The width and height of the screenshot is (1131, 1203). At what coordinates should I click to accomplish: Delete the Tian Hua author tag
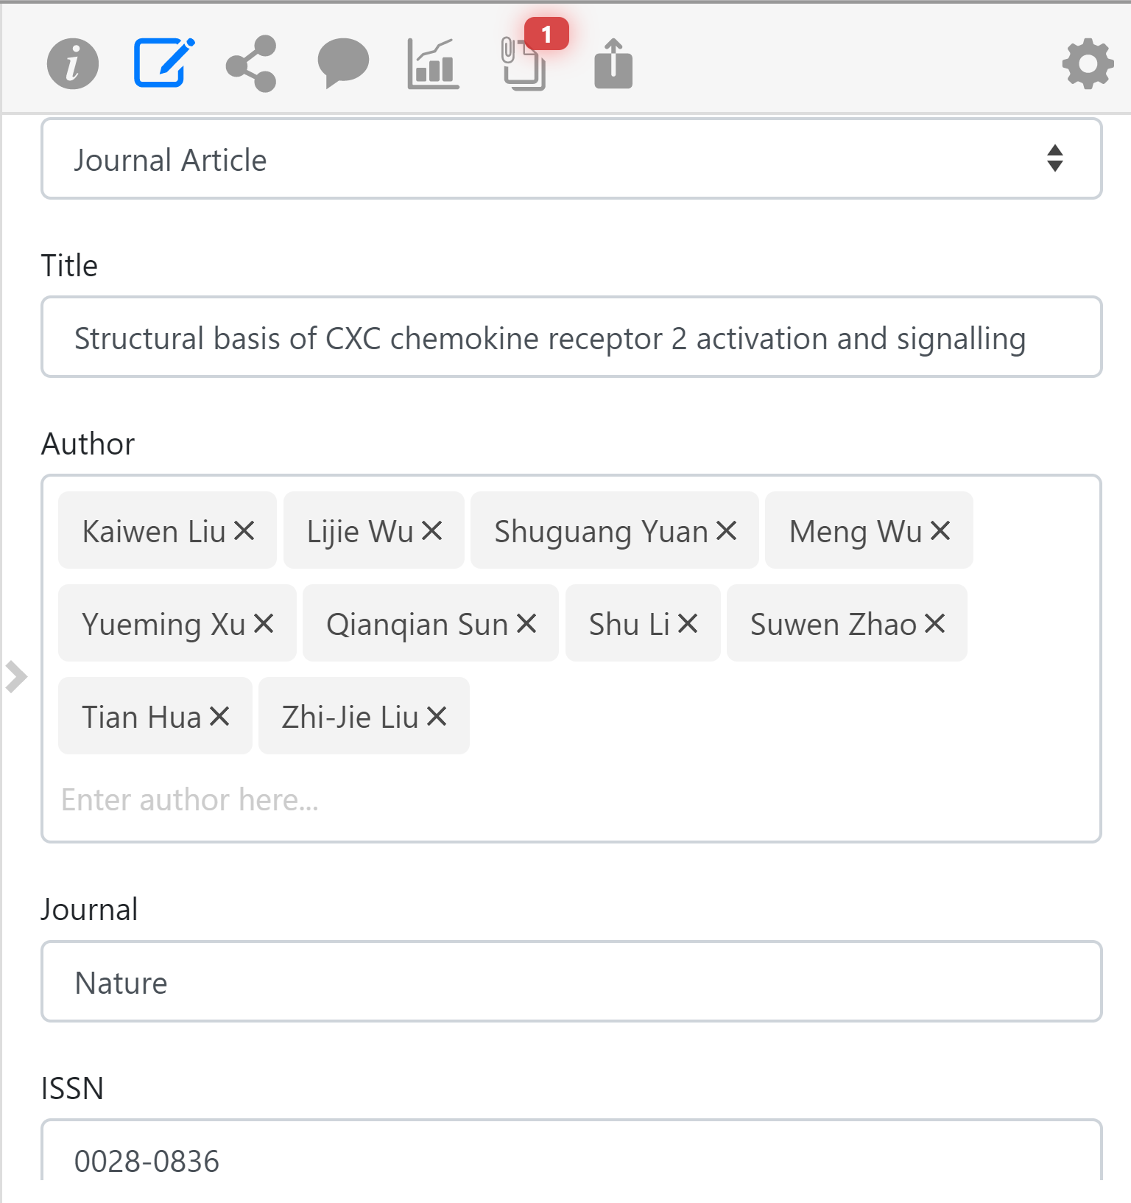point(219,717)
